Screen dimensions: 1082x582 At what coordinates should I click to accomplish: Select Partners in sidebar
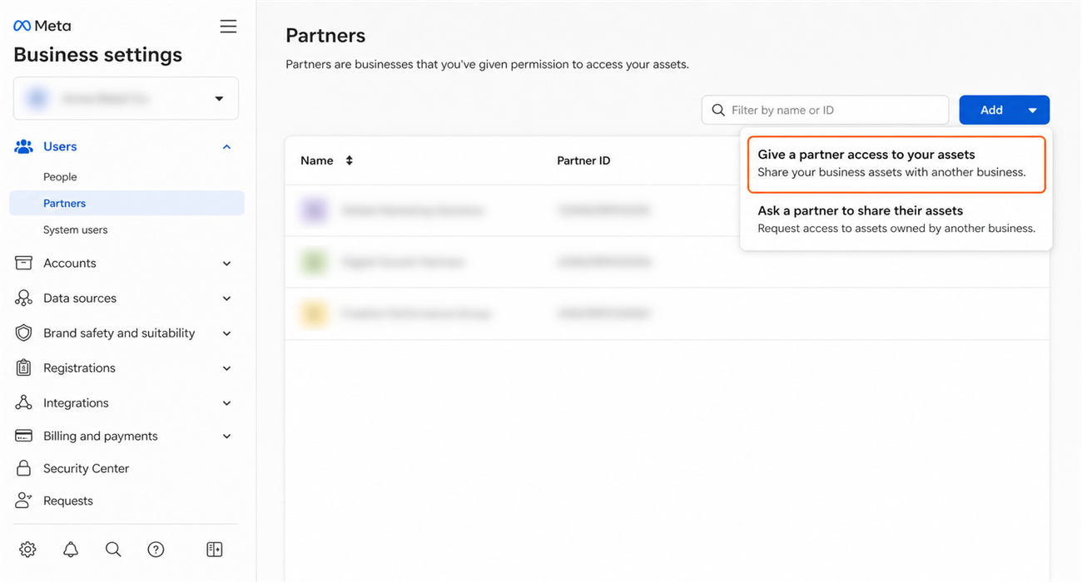coord(127,203)
